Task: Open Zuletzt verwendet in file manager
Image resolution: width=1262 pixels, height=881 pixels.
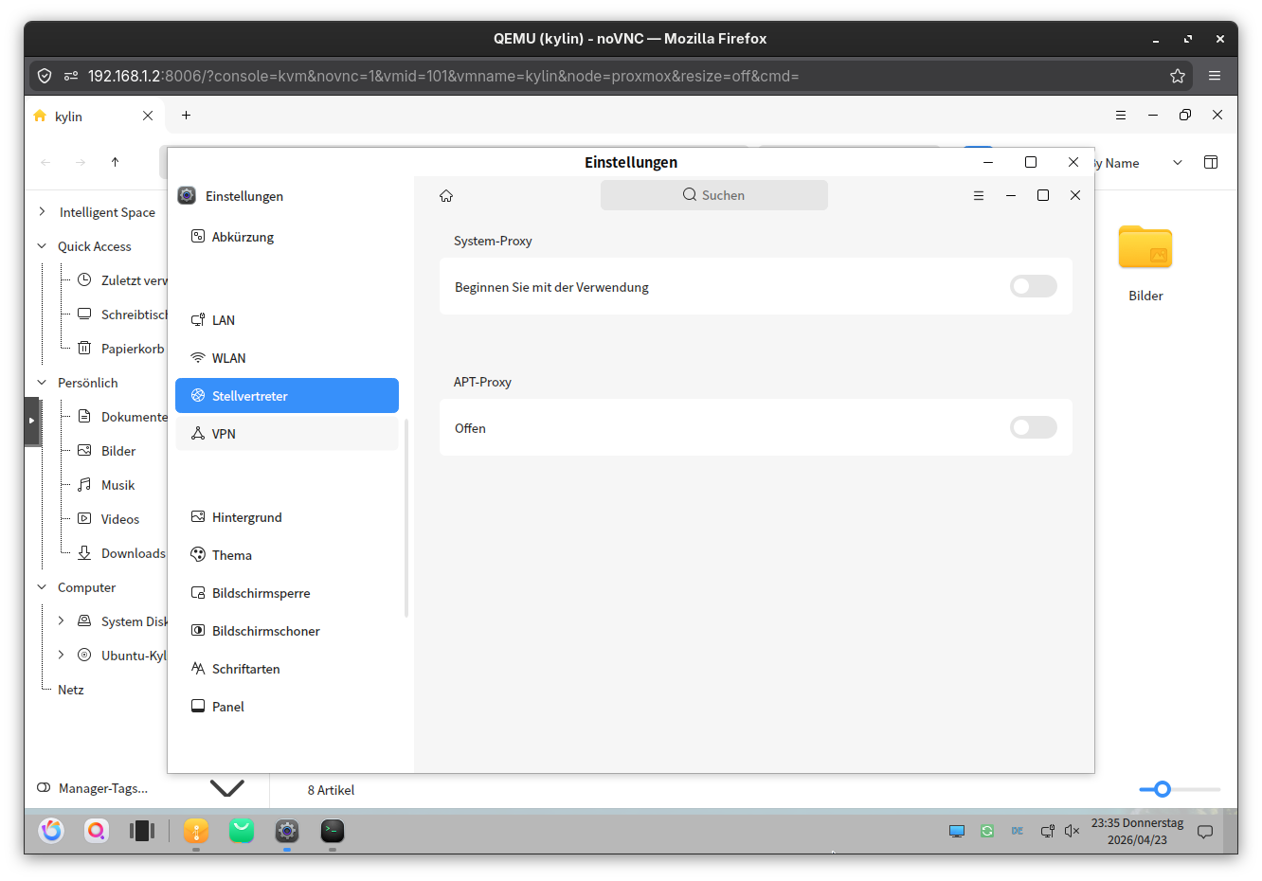Action: pos(121,280)
